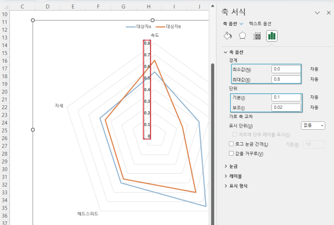This screenshot has height=225, width=334.
Task: Check 차트에 단위 레이블 표시 option
Action: [235, 135]
